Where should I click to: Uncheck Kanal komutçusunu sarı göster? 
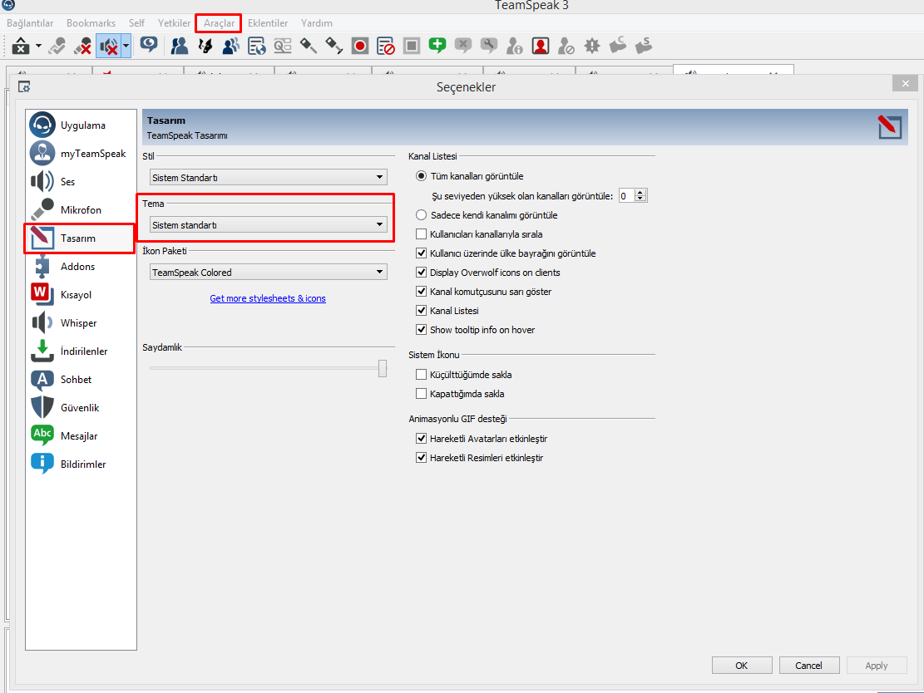pos(421,292)
